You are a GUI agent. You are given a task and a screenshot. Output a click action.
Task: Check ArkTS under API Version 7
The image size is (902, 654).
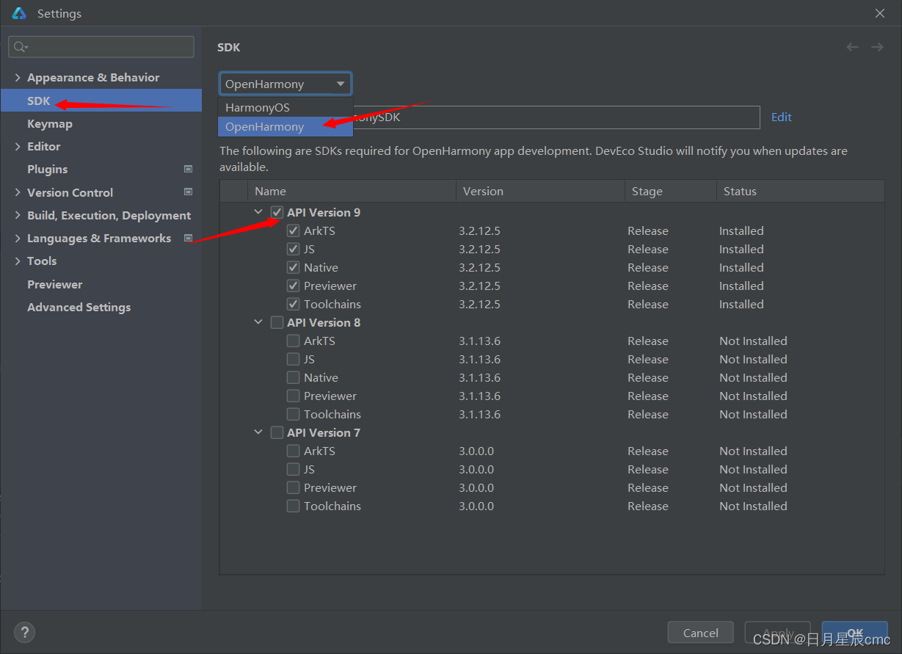point(293,451)
